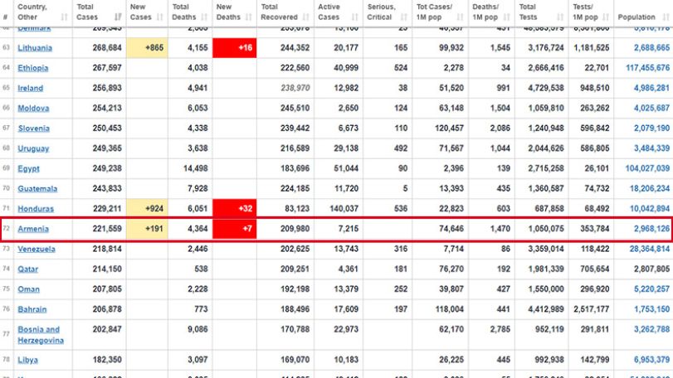This screenshot has height=378, width=673.
Task: Sort table by Total Recovered icon
Action: point(305,17)
